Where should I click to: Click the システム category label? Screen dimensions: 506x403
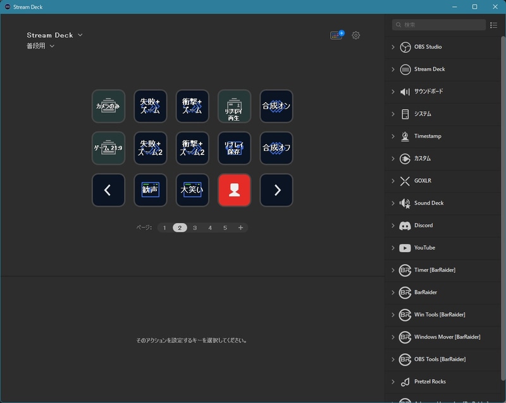[x=423, y=114]
